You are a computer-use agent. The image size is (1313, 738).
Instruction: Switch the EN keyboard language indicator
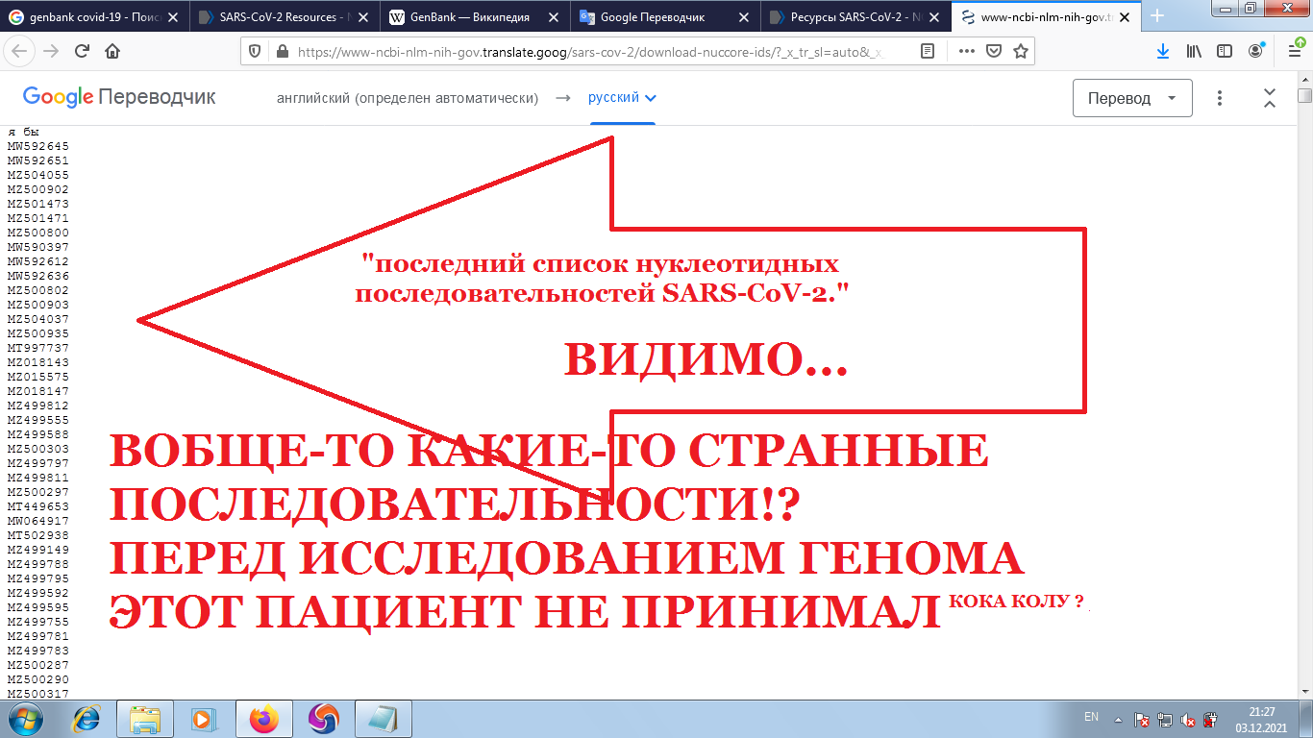click(x=1092, y=718)
